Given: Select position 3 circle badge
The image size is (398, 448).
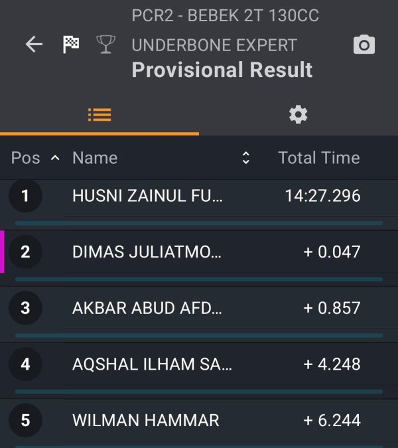Looking at the screenshot, I should coord(25,308).
